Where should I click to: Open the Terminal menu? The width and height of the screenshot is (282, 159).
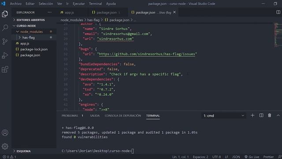pos(95,4)
